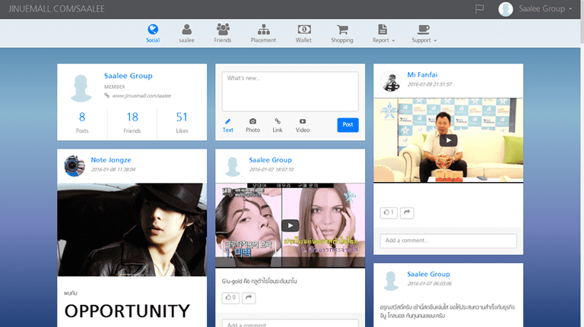Click the What's new text box

(x=290, y=91)
